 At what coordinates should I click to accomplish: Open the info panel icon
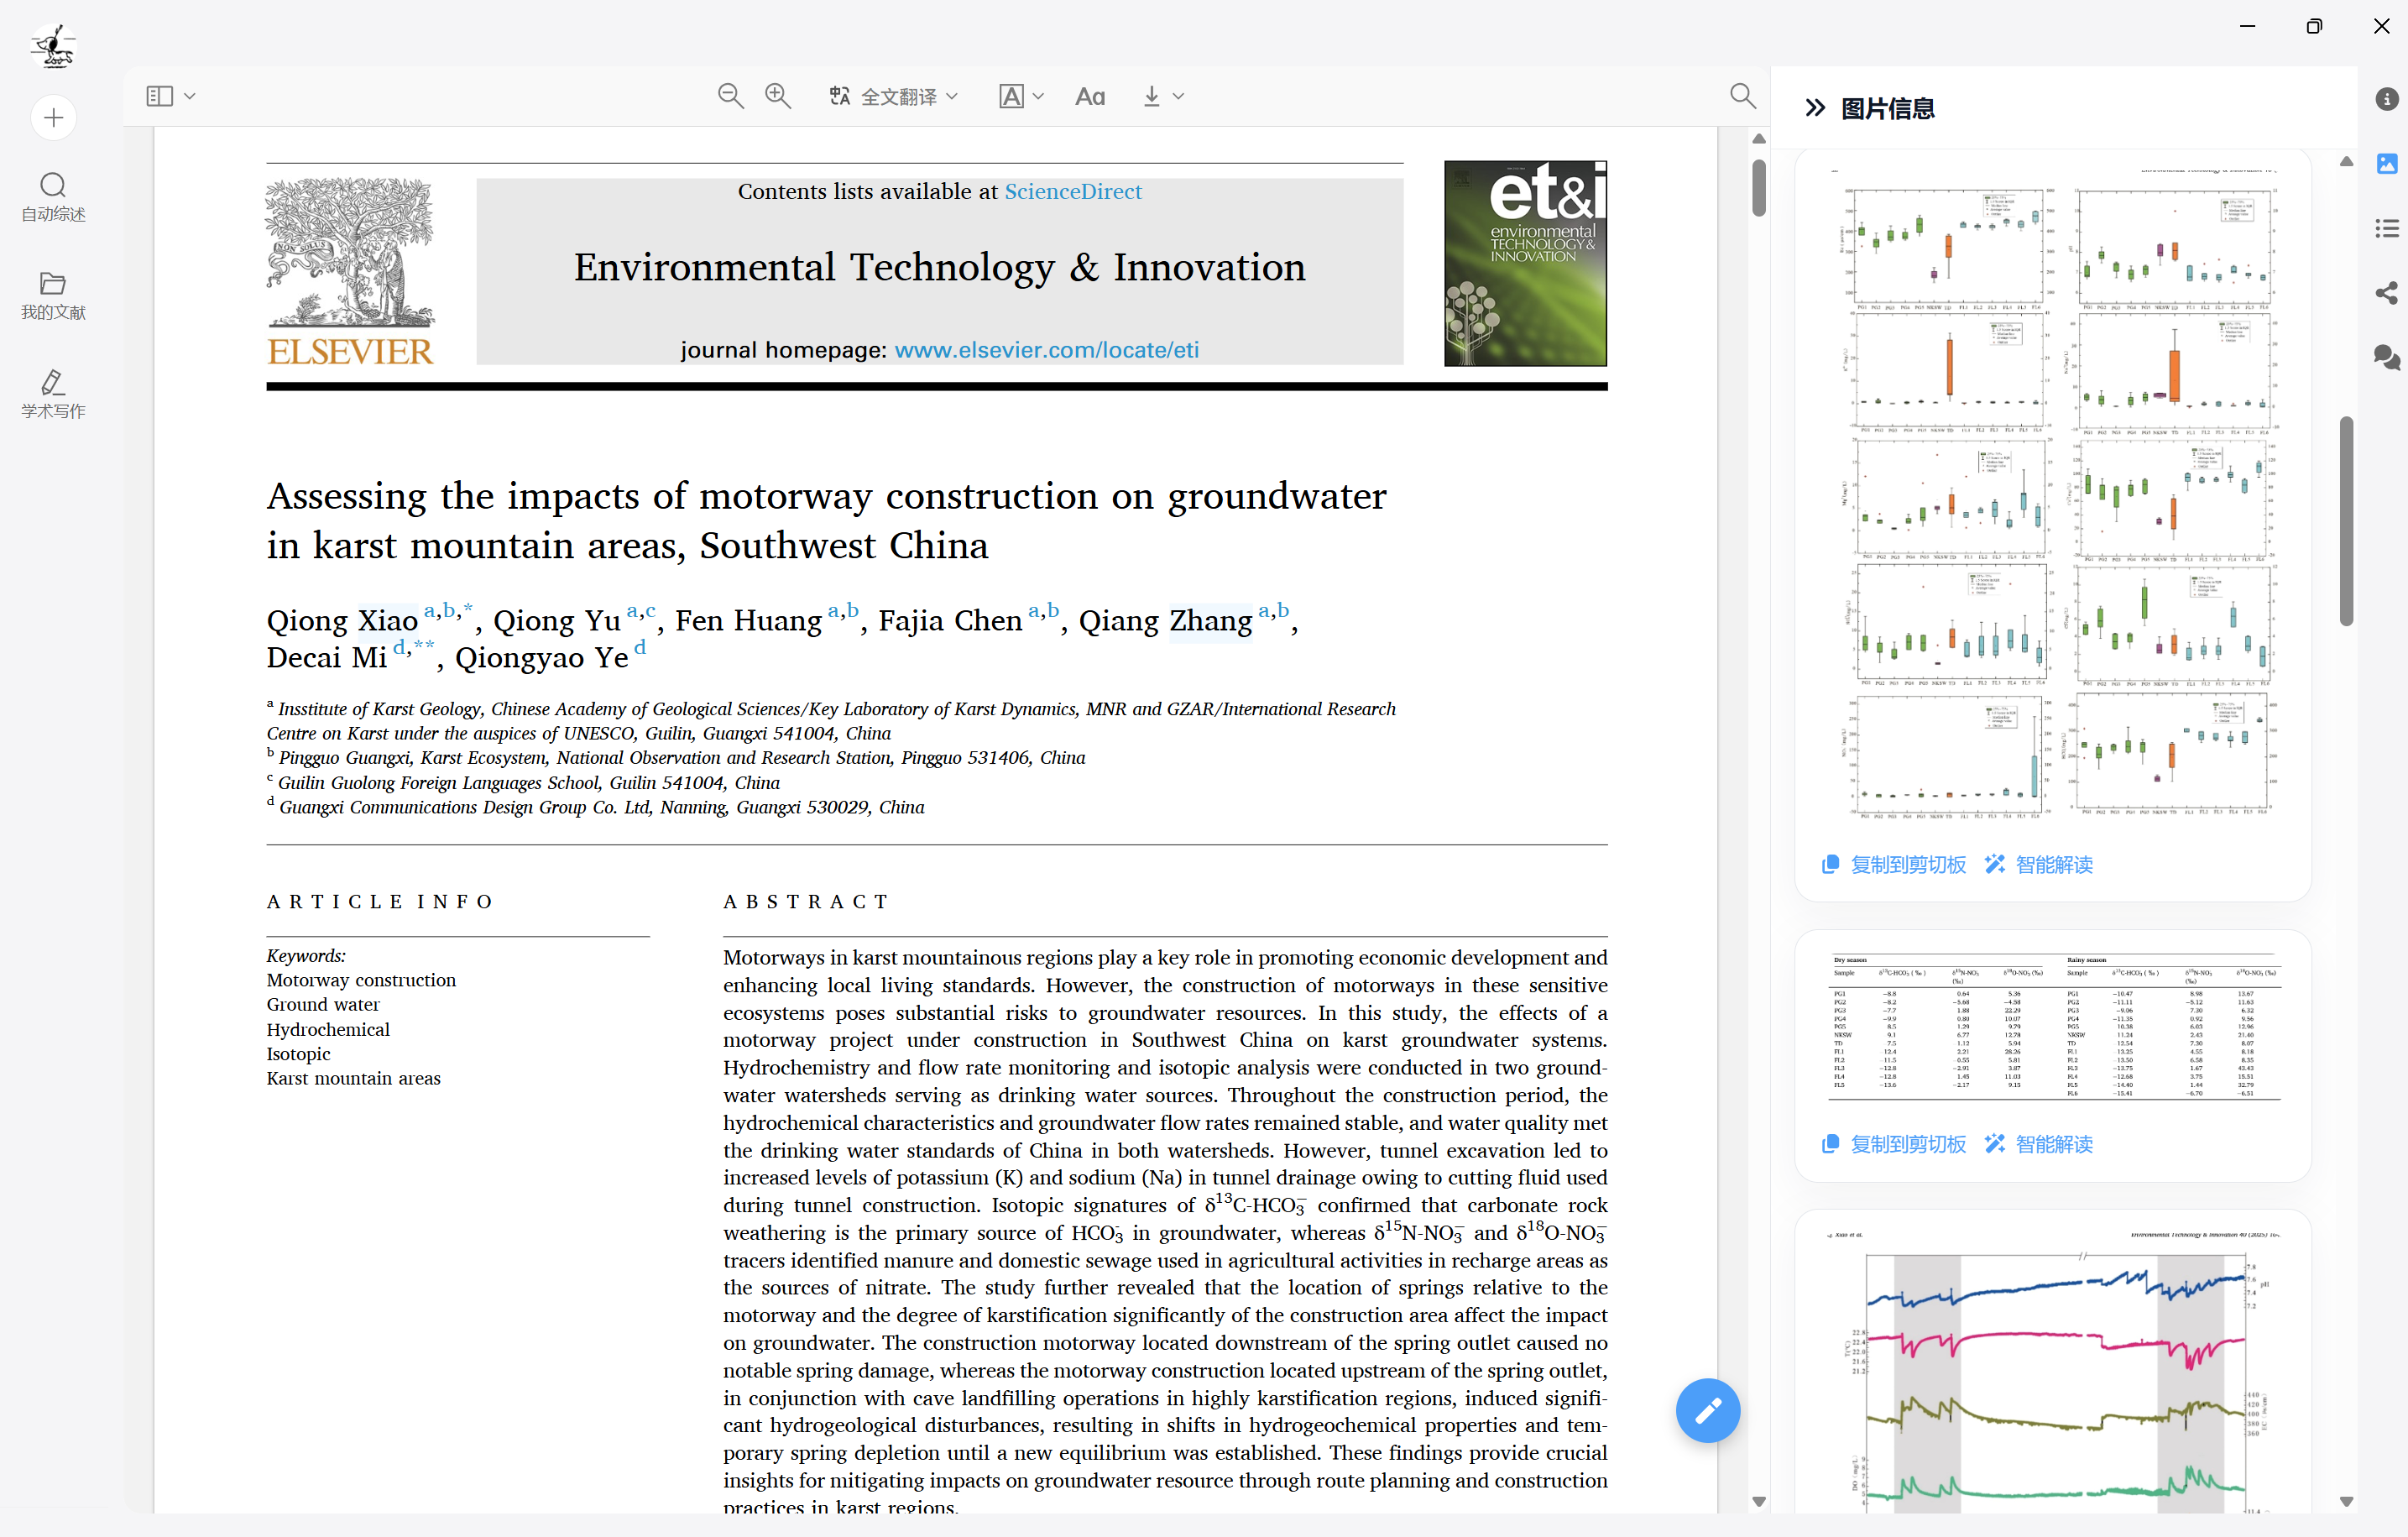(2386, 99)
